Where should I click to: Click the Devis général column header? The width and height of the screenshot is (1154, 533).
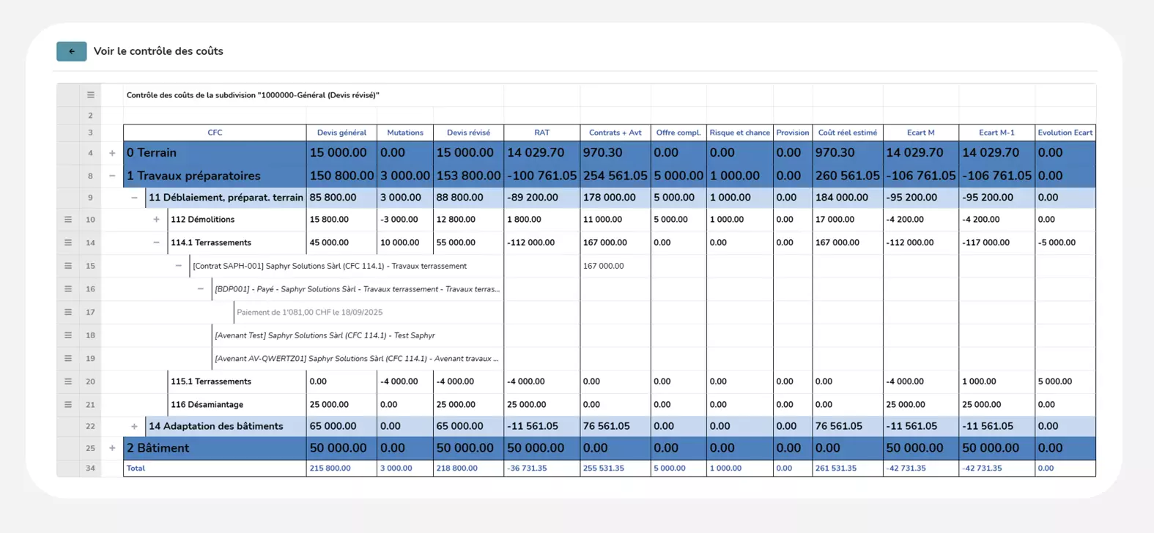point(341,133)
